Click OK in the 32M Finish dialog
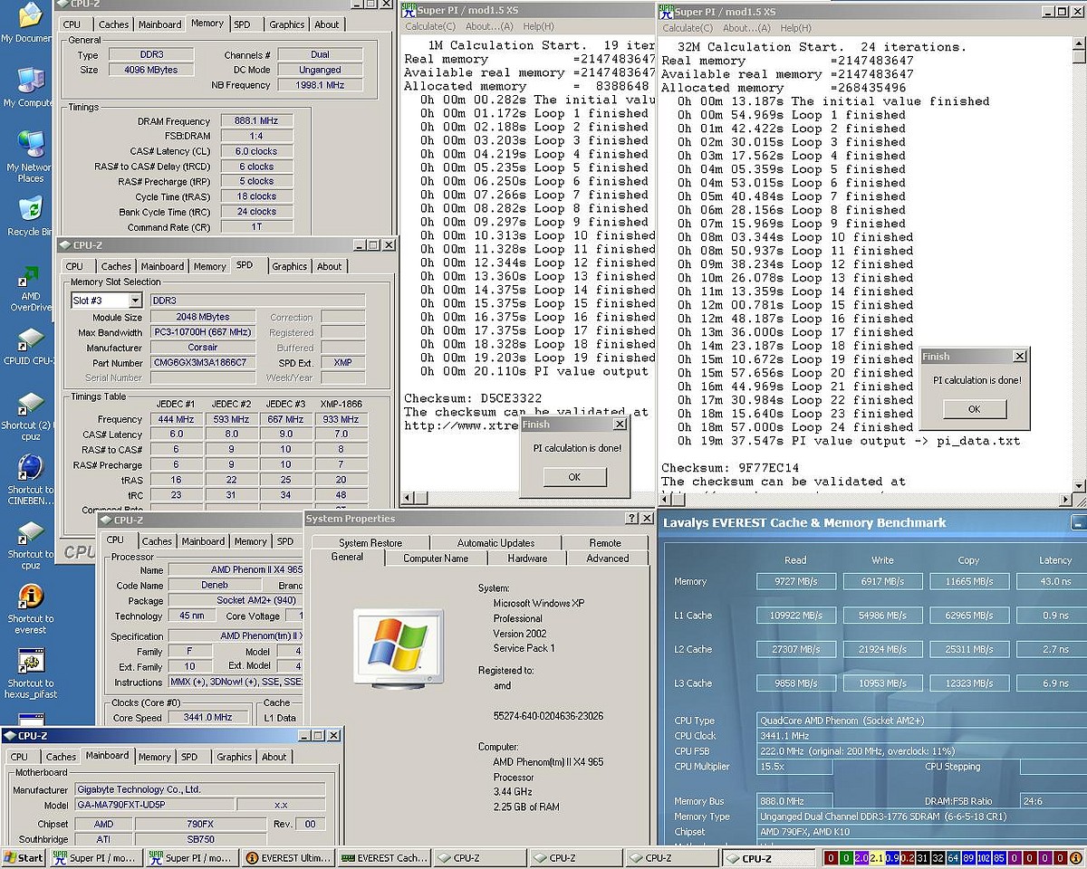Screen dimensions: 1087x869 (x=974, y=409)
